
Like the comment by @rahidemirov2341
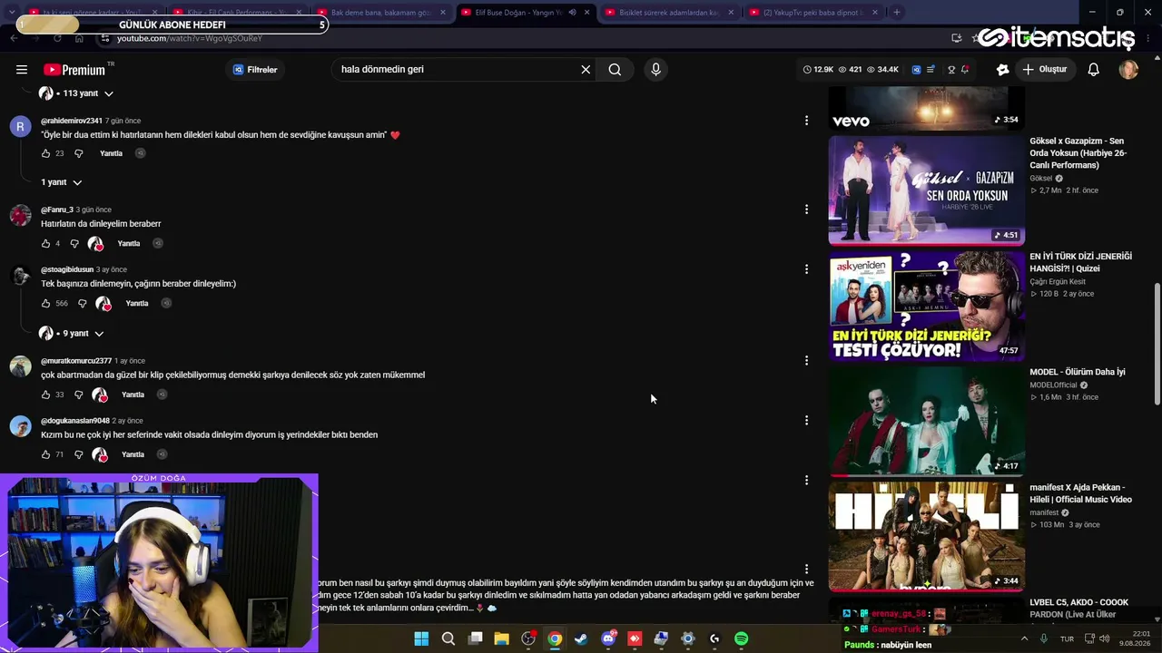[x=45, y=153]
